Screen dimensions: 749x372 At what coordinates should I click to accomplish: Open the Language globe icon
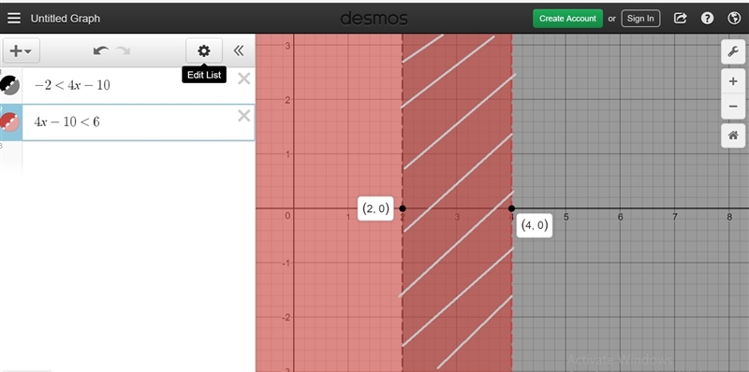tap(734, 18)
